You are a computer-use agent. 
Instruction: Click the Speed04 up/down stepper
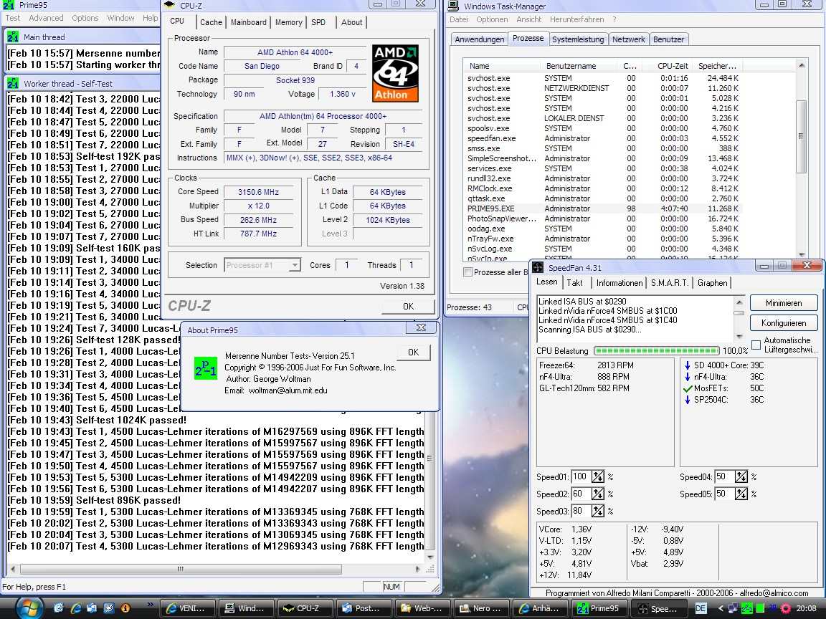tap(741, 477)
